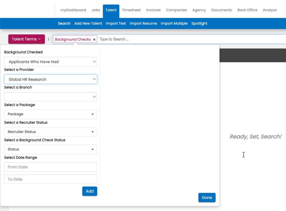
Task: Open the myDashboard tab
Action: 73,10
